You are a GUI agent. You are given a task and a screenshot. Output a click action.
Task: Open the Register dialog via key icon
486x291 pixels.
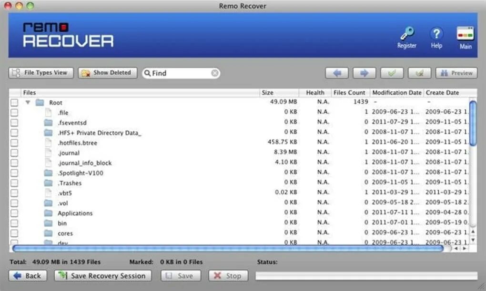point(406,36)
